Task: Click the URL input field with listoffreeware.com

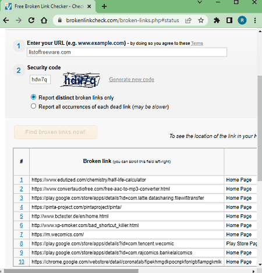Action: point(127,52)
